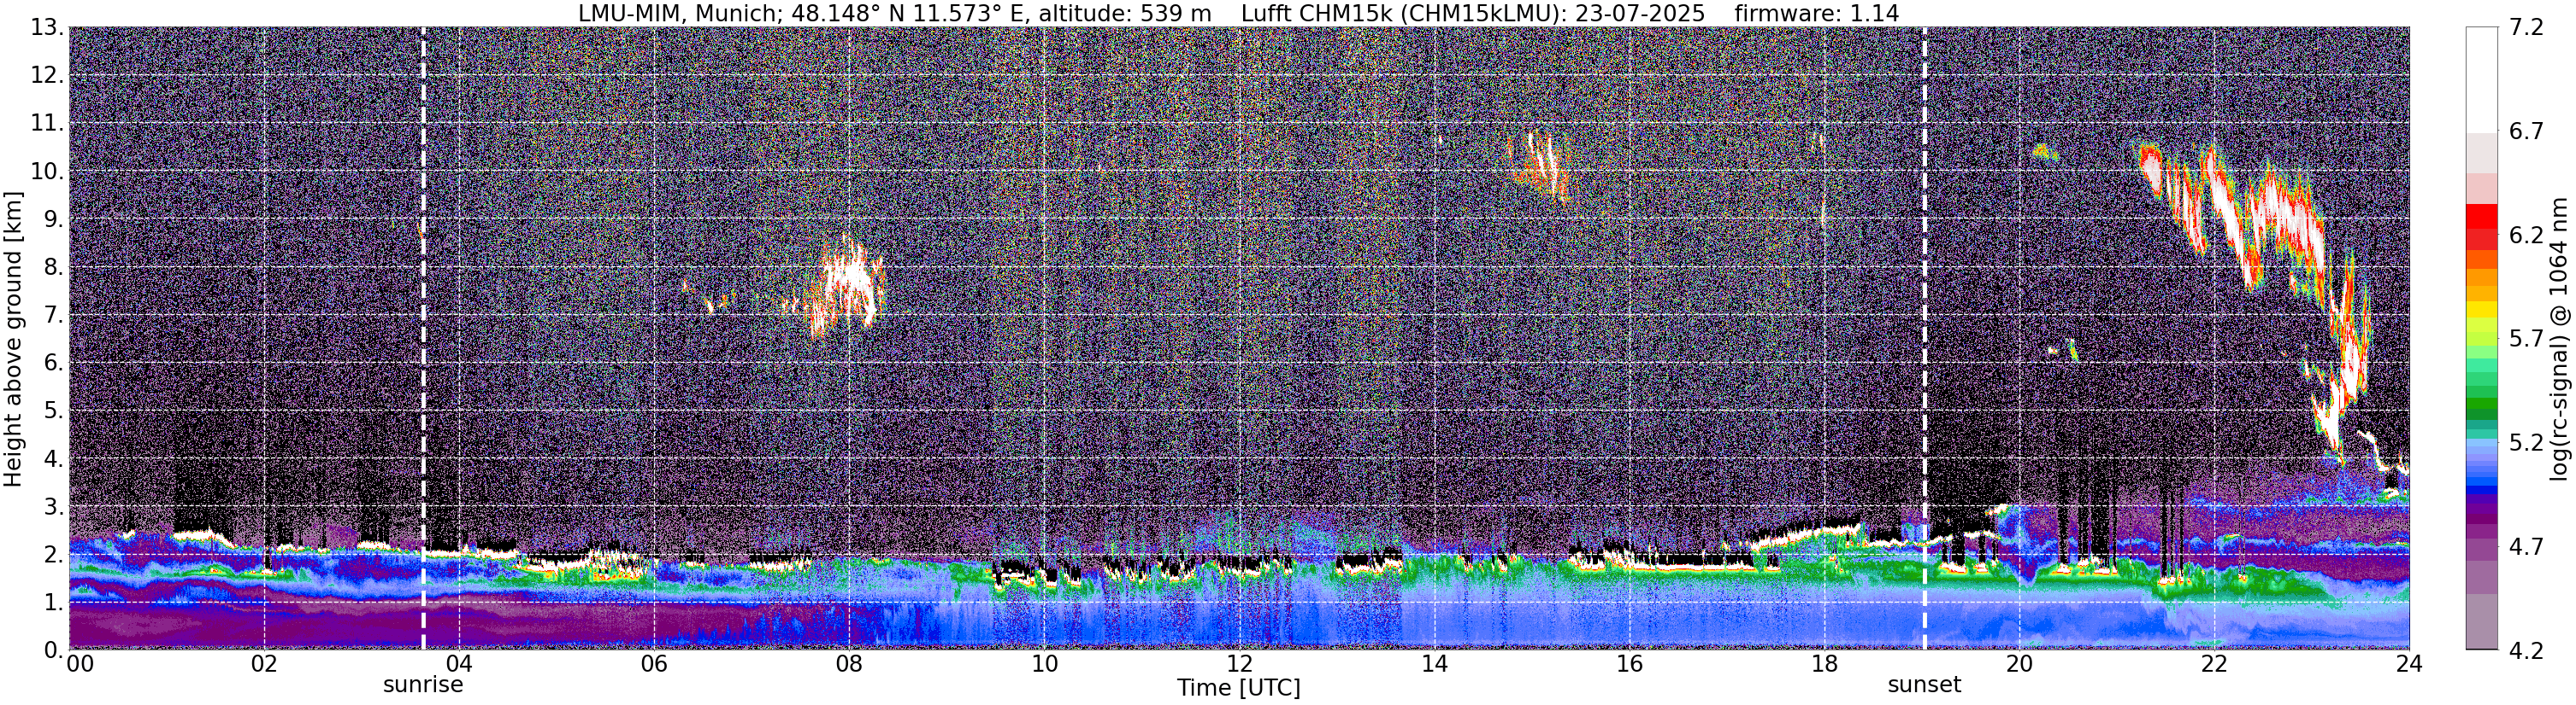Click the "02" time axis tick label
The width and height of the screenshot is (2576, 705).
point(264,664)
